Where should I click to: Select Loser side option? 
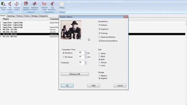coord(99,65)
